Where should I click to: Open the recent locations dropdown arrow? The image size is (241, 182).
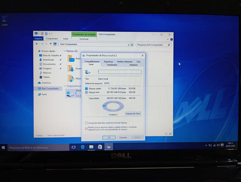coord(46,44)
